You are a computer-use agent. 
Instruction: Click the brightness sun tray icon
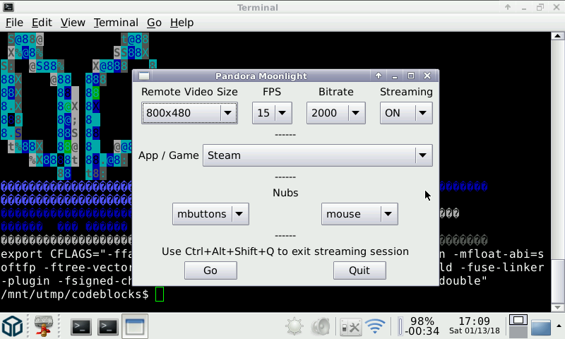tap(295, 326)
